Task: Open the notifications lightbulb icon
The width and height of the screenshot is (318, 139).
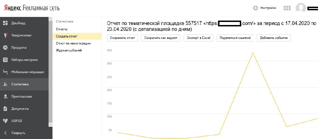Action: (x=5, y=35)
